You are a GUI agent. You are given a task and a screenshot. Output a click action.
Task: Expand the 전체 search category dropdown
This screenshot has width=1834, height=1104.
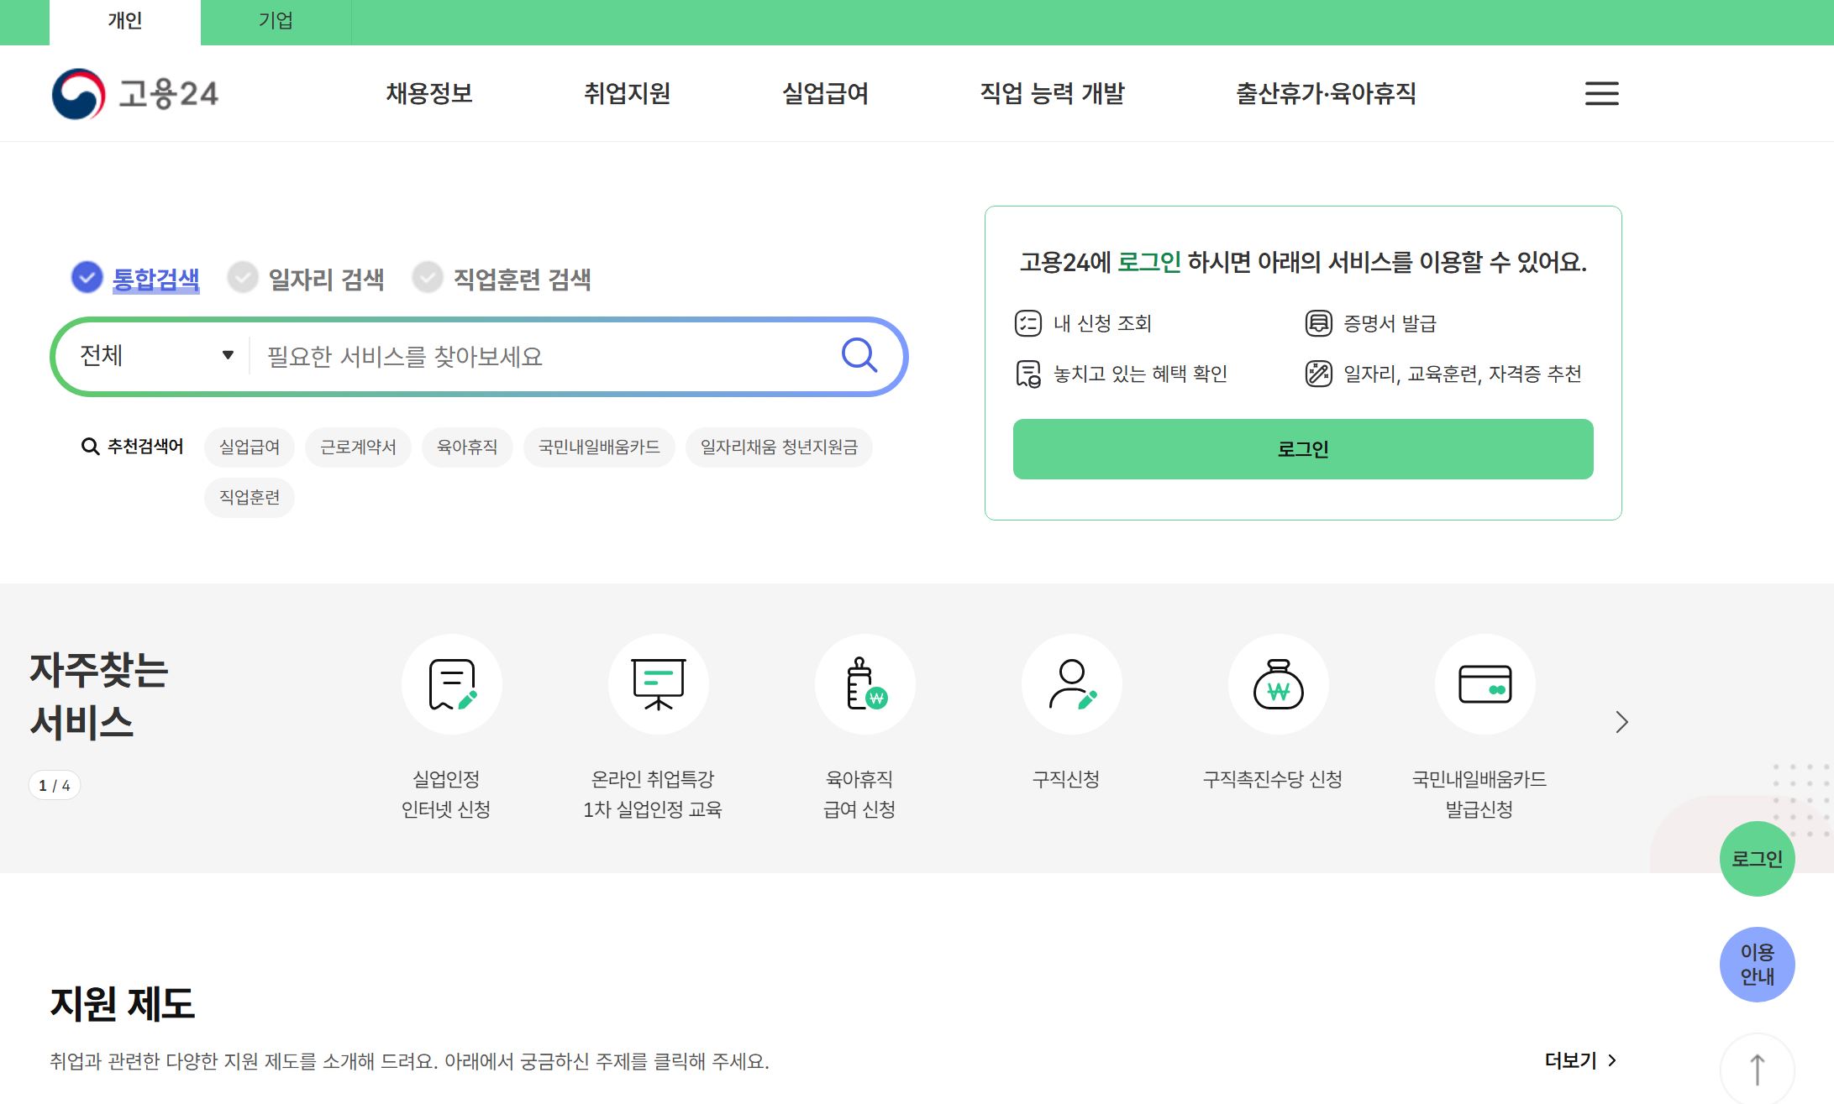[x=155, y=355]
